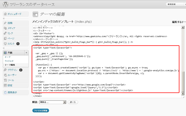The image size is (186, 116).
Task: Click the ファイルを更新 button
Action: (x=41, y=110)
